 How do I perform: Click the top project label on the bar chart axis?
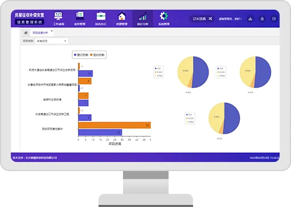click(52, 70)
